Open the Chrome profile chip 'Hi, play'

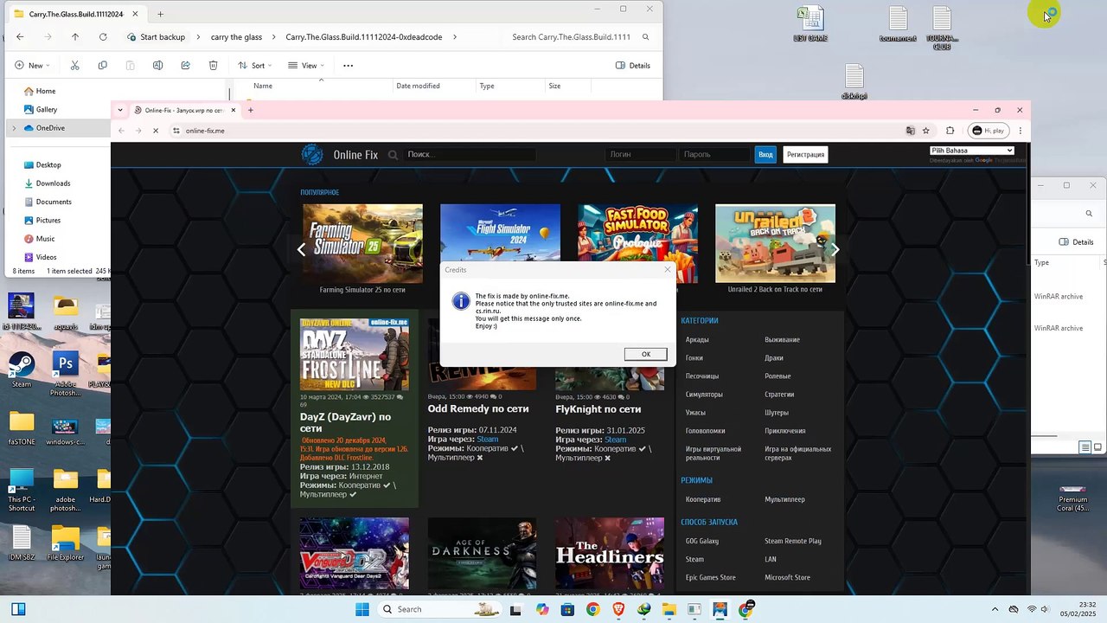(988, 131)
